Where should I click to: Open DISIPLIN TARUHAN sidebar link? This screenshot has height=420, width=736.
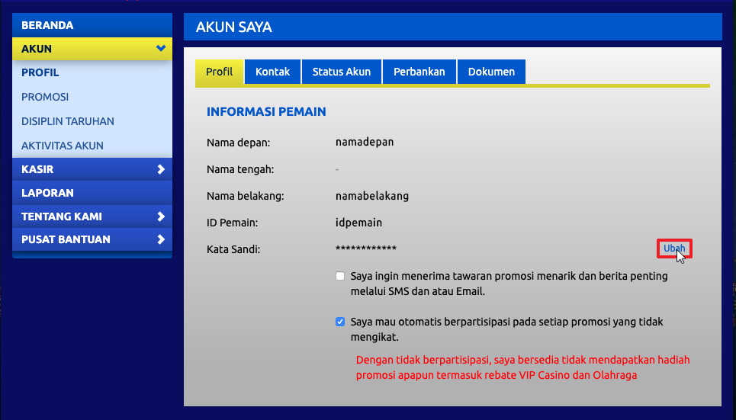tap(68, 121)
